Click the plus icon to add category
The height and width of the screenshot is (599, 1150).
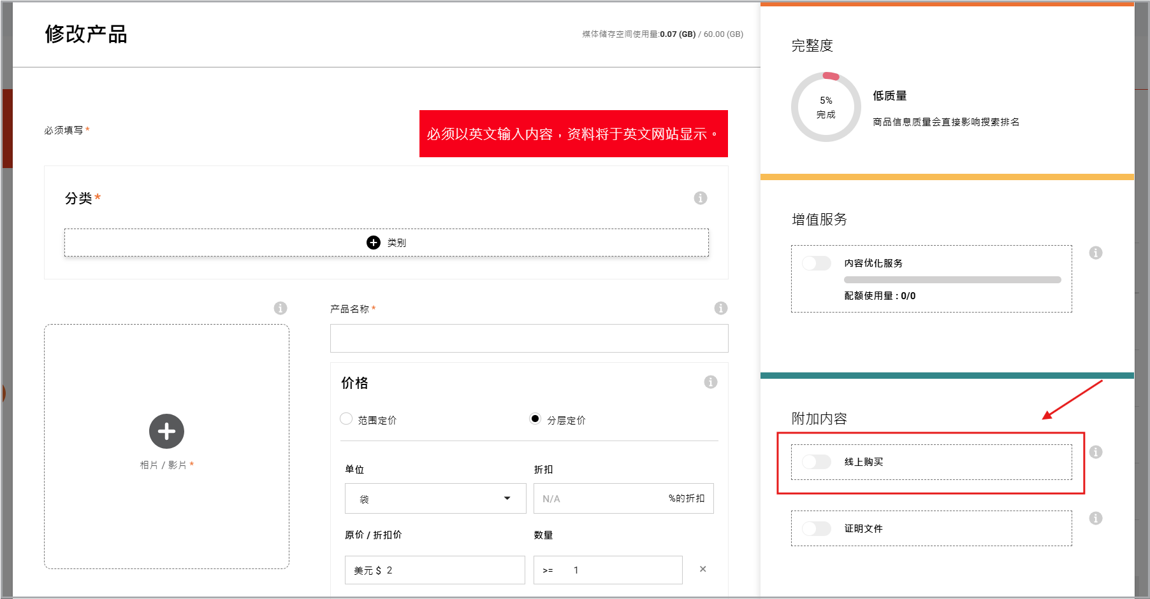[374, 243]
